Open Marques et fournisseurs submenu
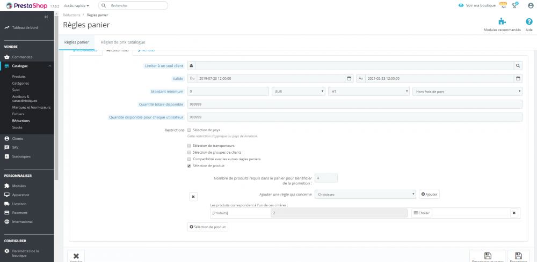The height and width of the screenshot is (262, 537). point(31,107)
